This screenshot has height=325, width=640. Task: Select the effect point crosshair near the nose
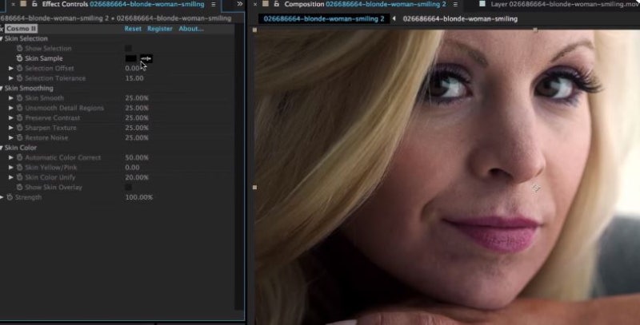(x=536, y=188)
